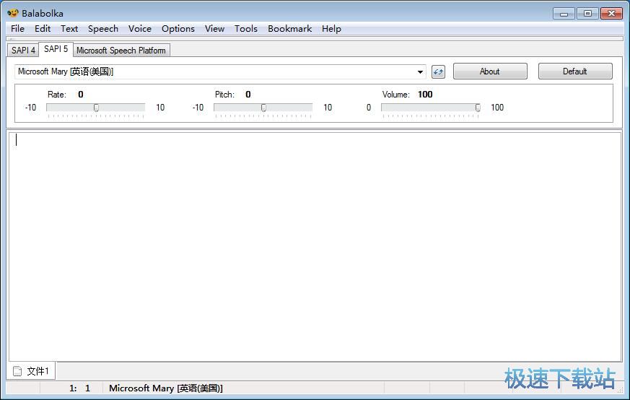Viewport: 630px width, 400px height.
Task: Click the refresh voice list icon
Action: 438,72
